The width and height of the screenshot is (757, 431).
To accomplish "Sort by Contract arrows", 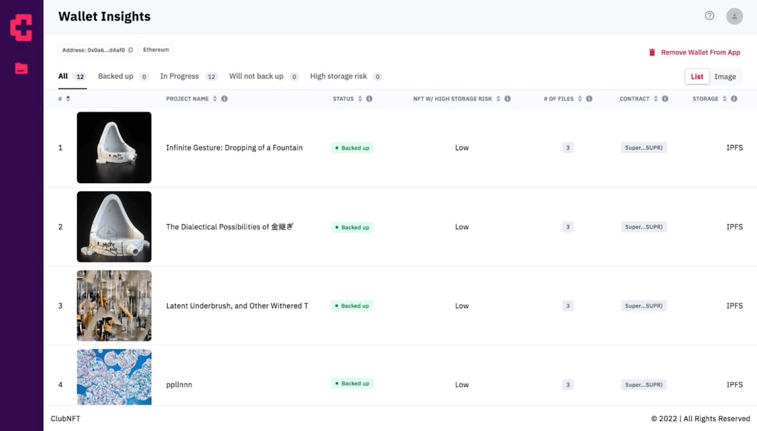I will tap(656, 99).
